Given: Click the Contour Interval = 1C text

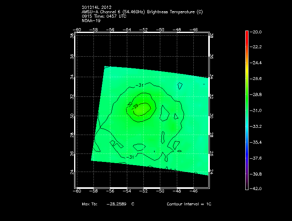Looking at the screenshot, I should 189,204.
